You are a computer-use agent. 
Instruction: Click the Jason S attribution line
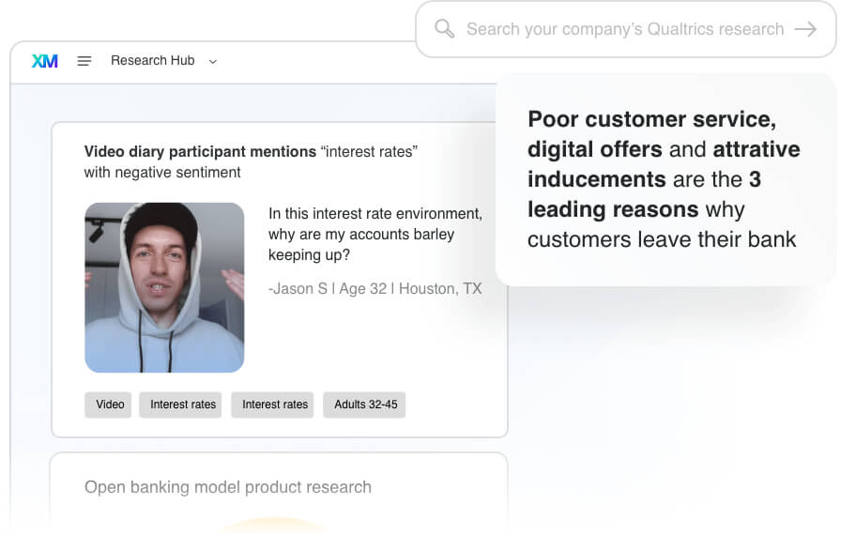pyautogui.click(x=375, y=289)
